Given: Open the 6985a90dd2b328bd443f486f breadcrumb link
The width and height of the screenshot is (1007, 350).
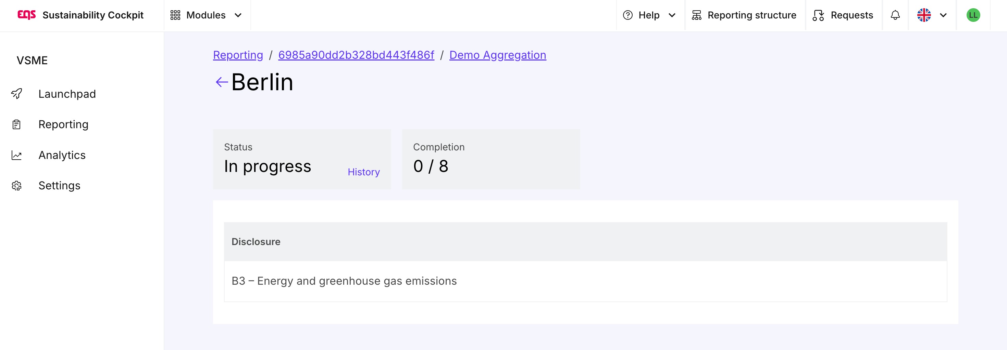Looking at the screenshot, I should click(x=356, y=55).
